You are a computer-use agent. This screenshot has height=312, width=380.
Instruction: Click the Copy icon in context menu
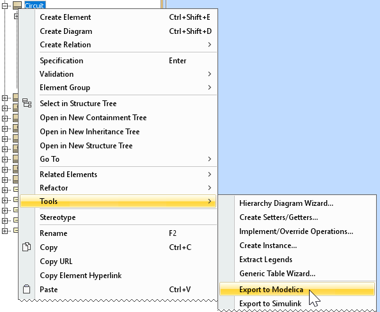[26, 247]
